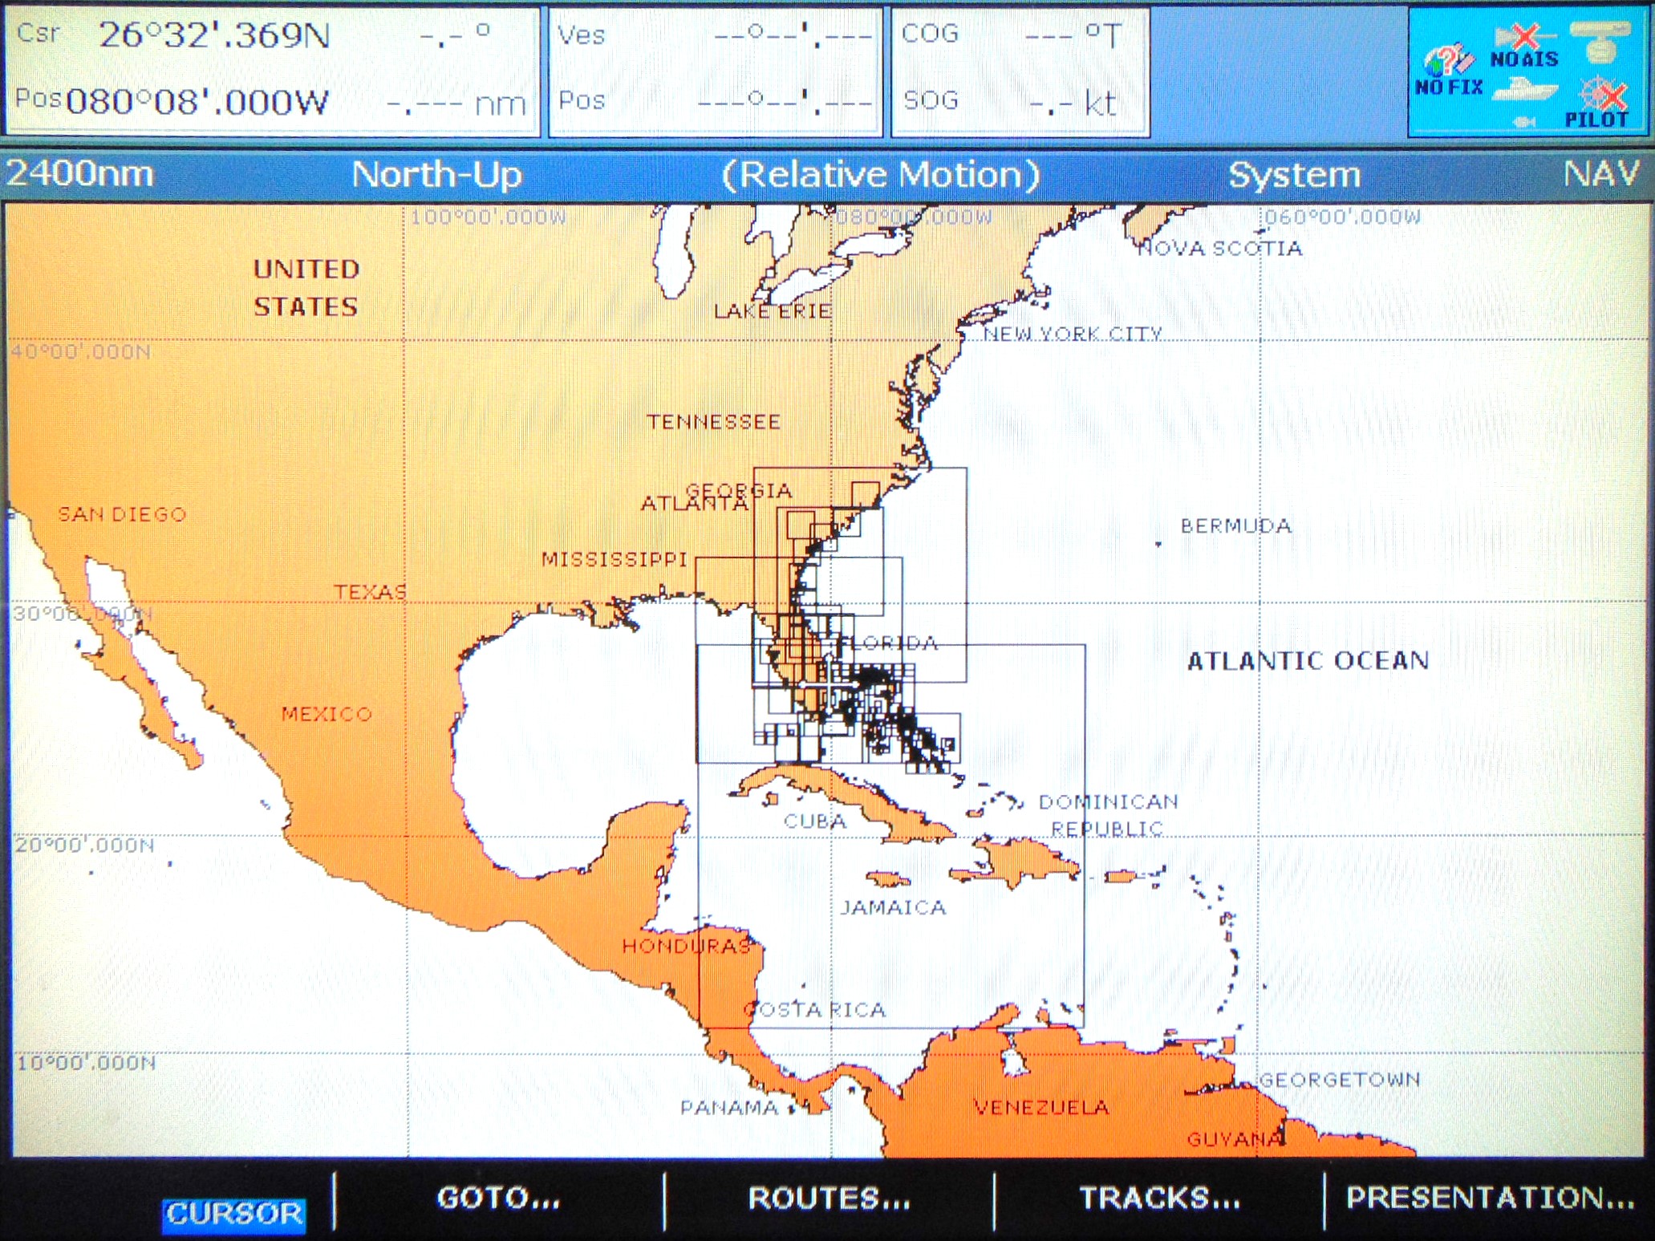Open the GOTO... softkey menu
The height and width of the screenshot is (1241, 1655).
click(x=498, y=1198)
